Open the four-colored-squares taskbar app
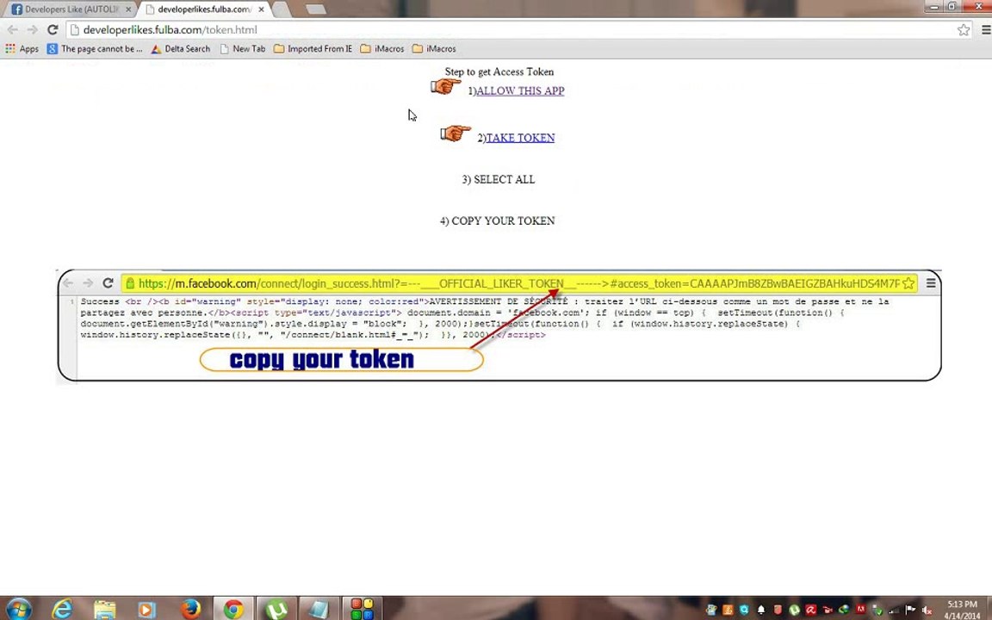This screenshot has height=620, width=992. pyautogui.click(x=363, y=609)
